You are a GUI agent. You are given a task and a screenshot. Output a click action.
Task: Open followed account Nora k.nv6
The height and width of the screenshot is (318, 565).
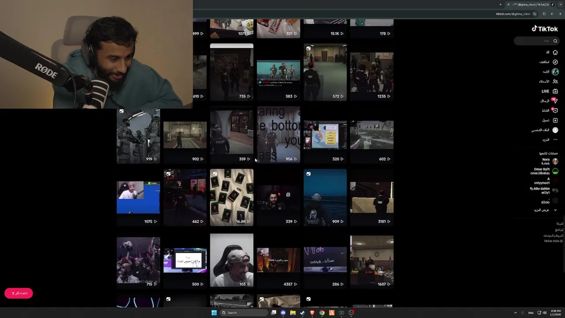pyautogui.click(x=550, y=161)
